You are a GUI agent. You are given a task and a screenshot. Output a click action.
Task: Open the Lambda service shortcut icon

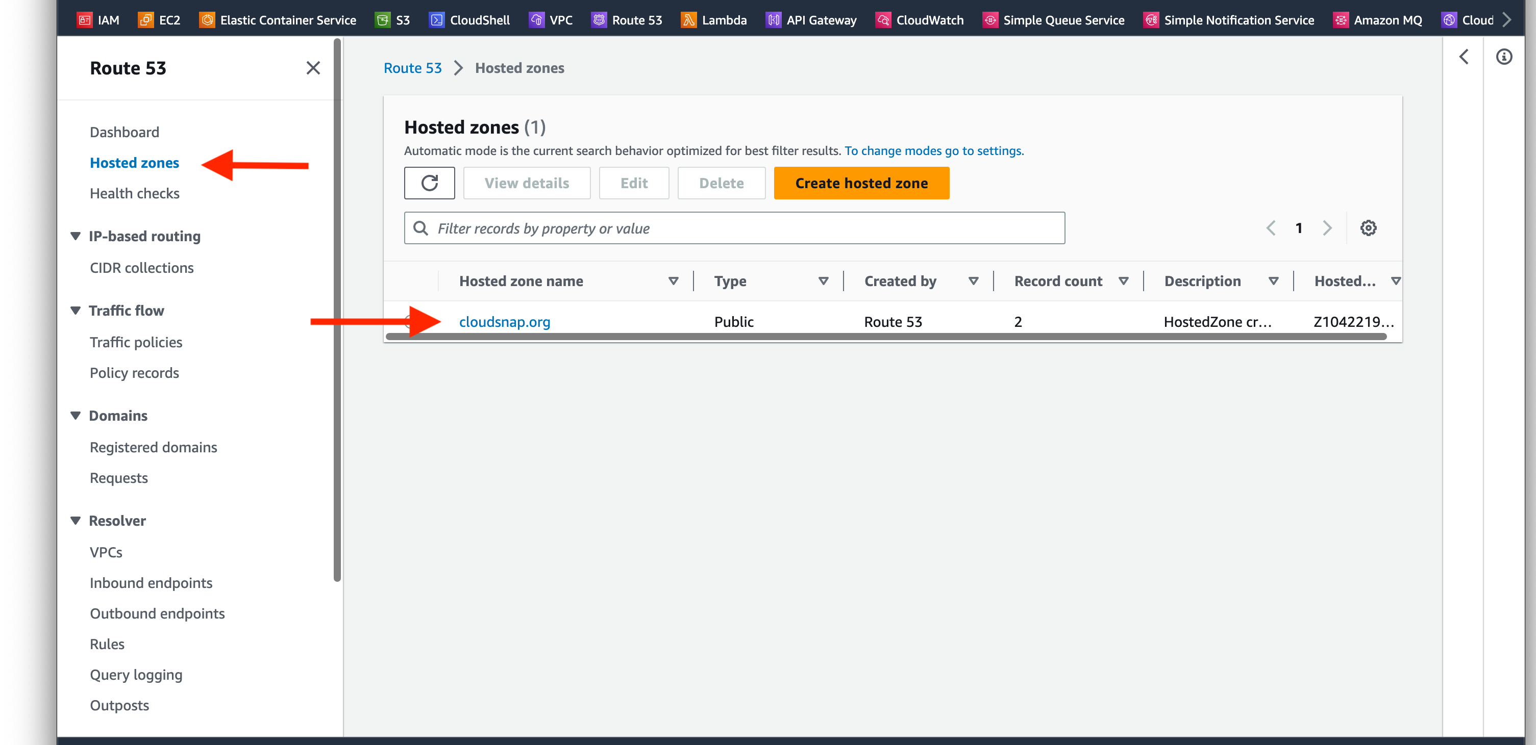[689, 20]
